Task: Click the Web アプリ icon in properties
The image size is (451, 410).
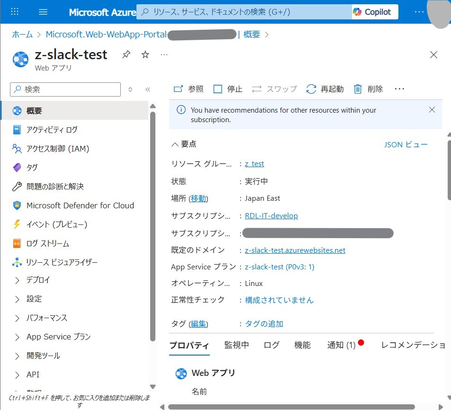Action: [181, 374]
